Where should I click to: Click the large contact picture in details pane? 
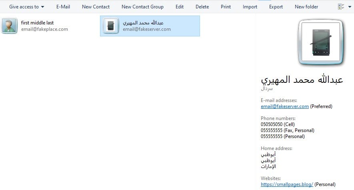(x=321, y=42)
